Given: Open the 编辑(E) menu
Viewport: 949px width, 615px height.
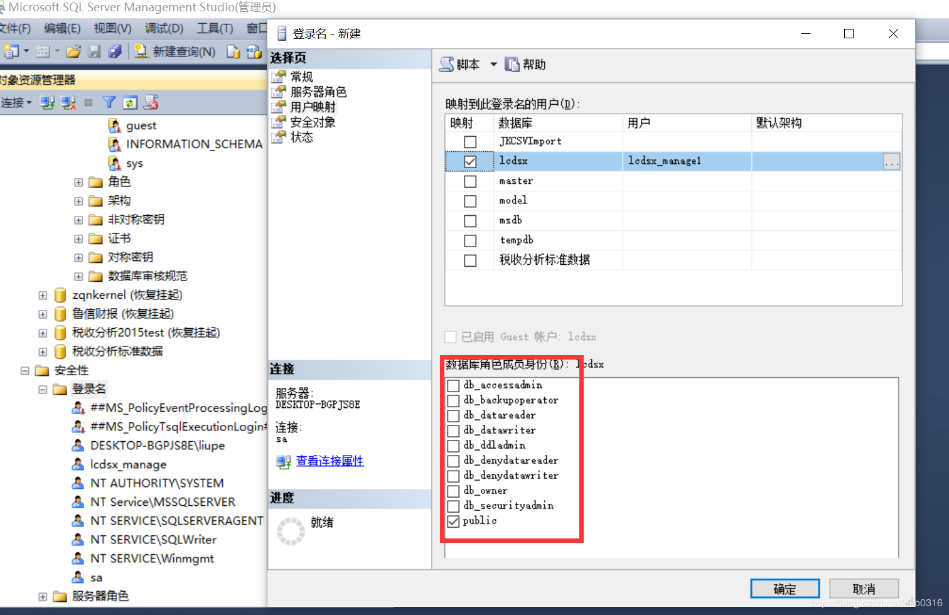Looking at the screenshot, I should (x=62, y=28).
